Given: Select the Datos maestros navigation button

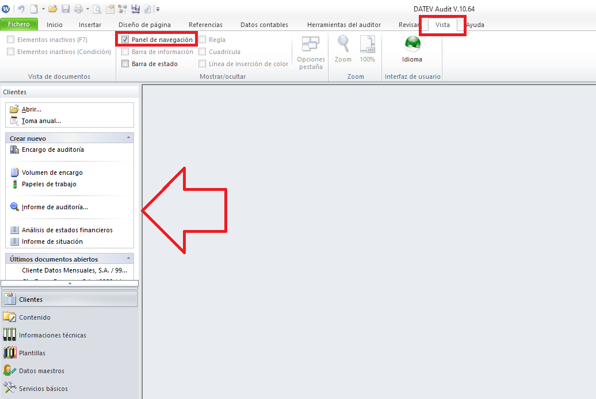Looking at the screenshot, I should pos(70,371).
